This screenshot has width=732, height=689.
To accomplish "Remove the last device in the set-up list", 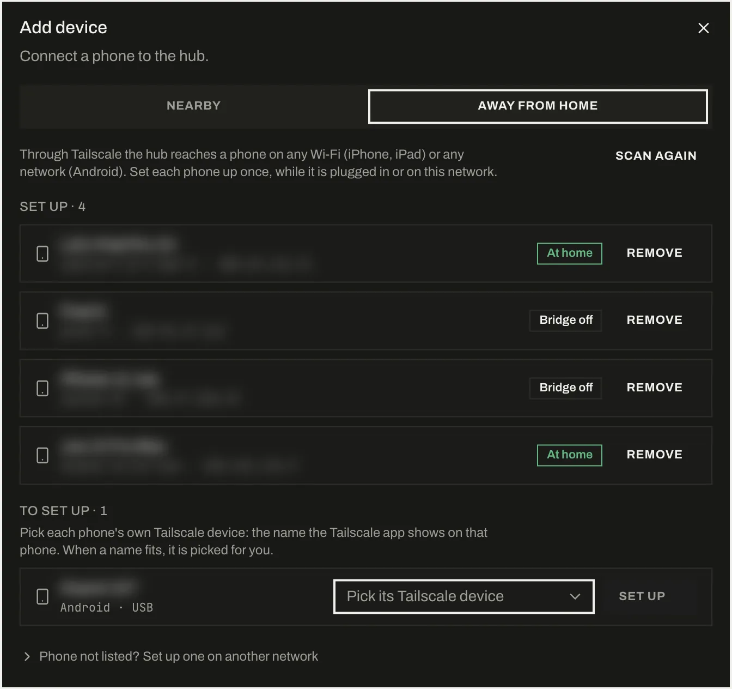I will click(x=654, y=455).
